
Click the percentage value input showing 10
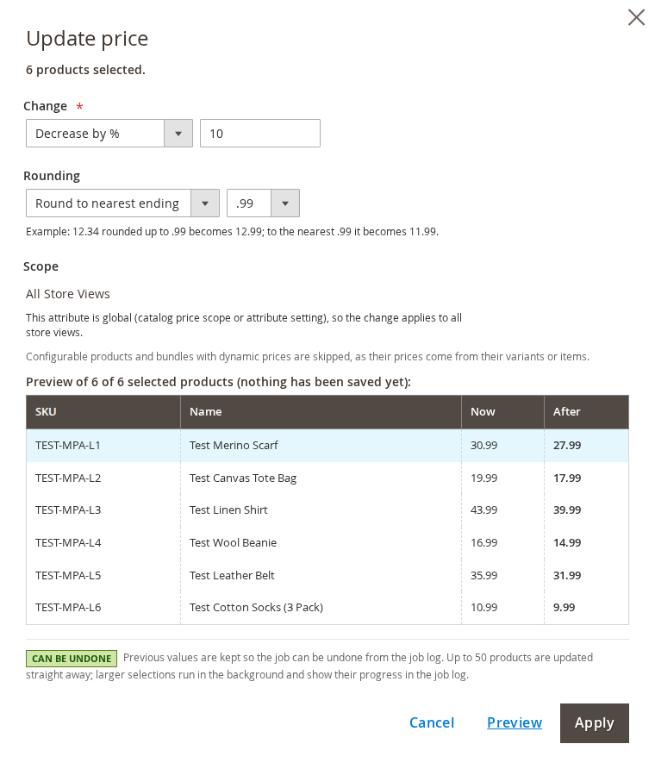click(259, 134)
